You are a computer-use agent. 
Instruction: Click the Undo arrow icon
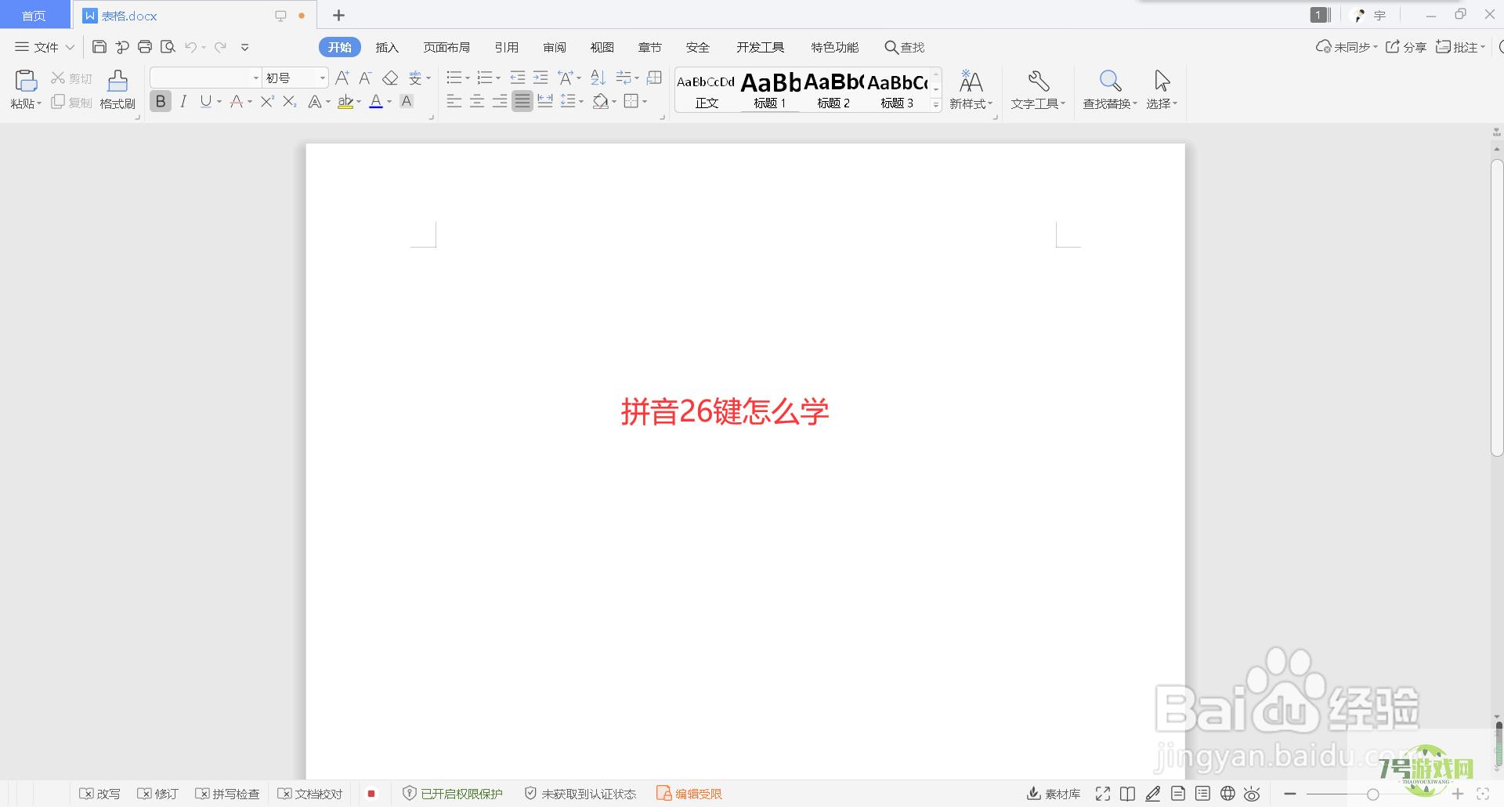point(190,47)
